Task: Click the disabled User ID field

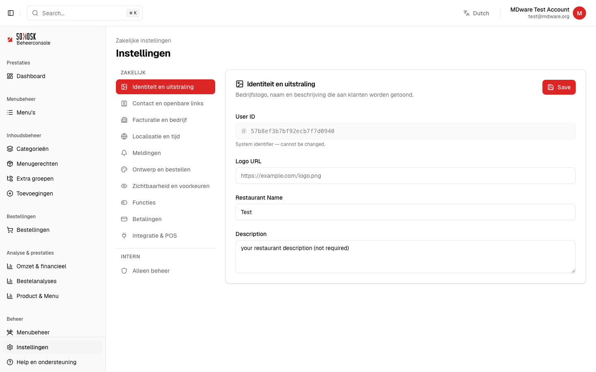Action: (x=406, y=131)
